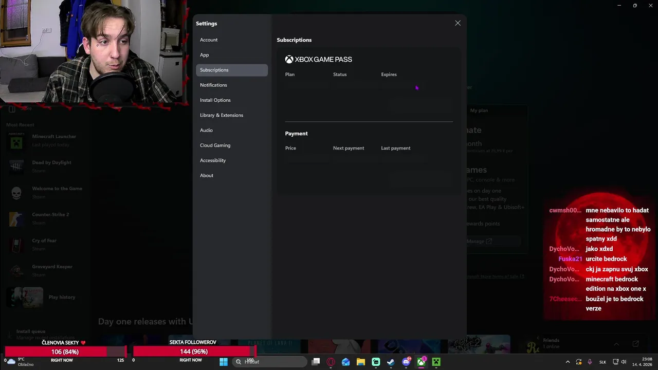Go to Install Options settings
Viewport: 658px width, 370px height.
[232, 100]
